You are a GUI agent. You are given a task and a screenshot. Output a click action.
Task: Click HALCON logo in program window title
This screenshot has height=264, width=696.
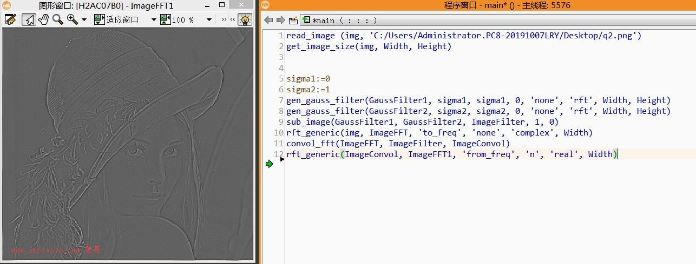265,5
